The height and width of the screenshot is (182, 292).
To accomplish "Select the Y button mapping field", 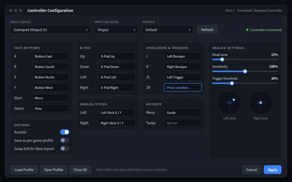I will (x=51, y=88).
